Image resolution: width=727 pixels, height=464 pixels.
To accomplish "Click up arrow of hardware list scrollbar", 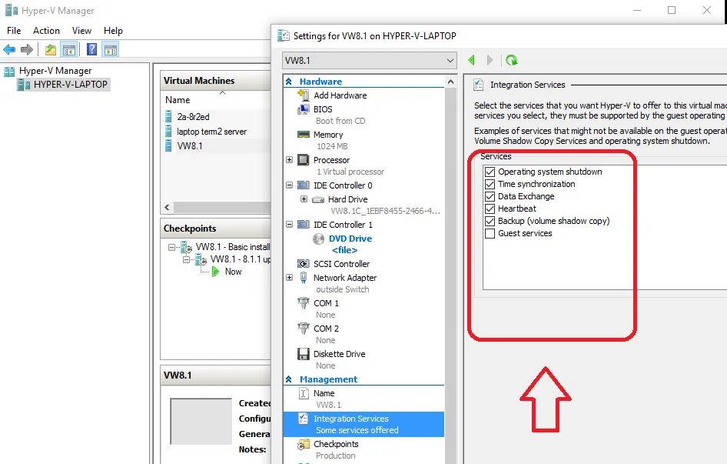I will tap(450, 82).
